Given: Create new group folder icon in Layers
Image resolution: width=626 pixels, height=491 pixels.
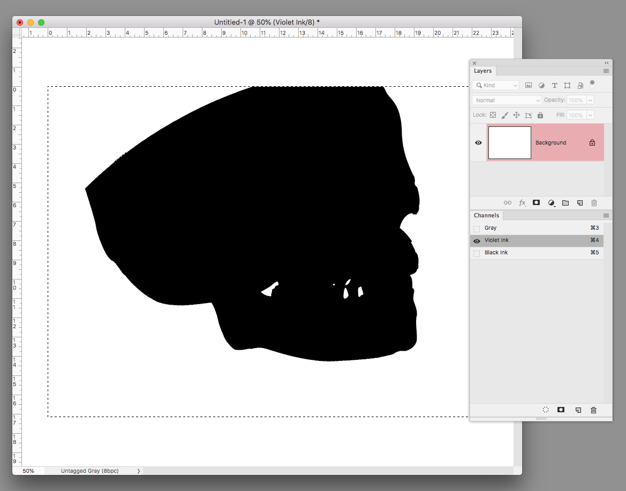Looking at the screenshot, I should pyautogui.click(x=565, y=203).
